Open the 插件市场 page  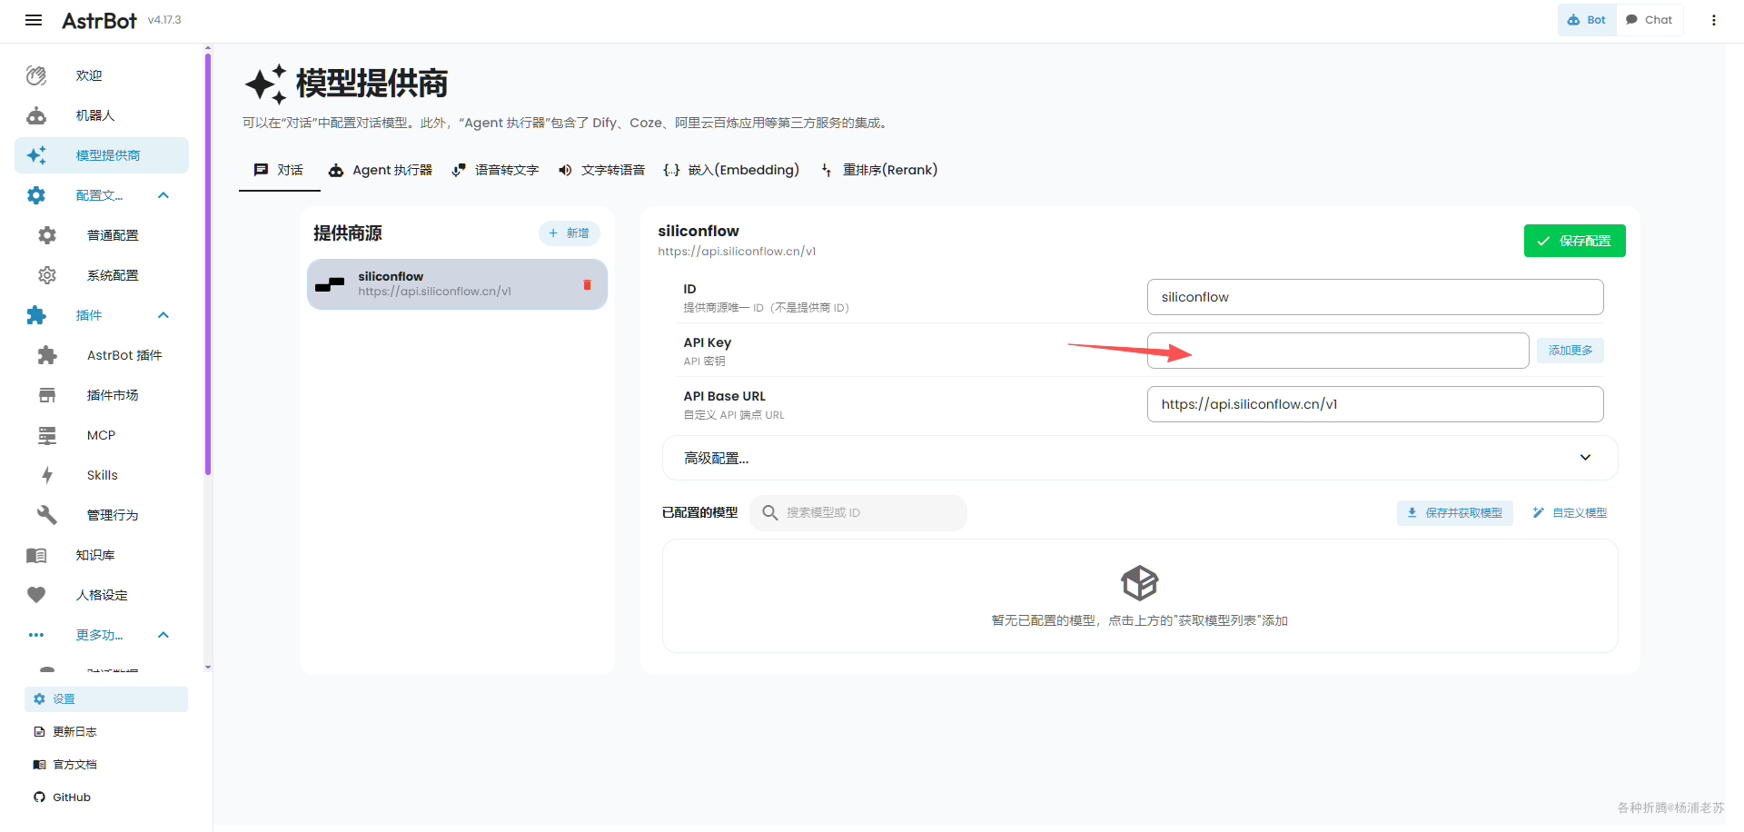coord(102,395)
